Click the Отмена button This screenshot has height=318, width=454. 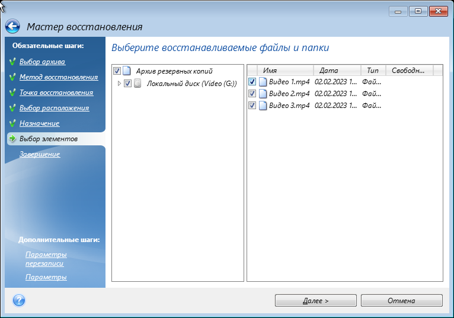[401, 301]
